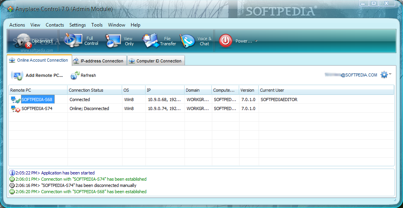
Task: Sort by Remote PC column header
Action: [38, 90]
